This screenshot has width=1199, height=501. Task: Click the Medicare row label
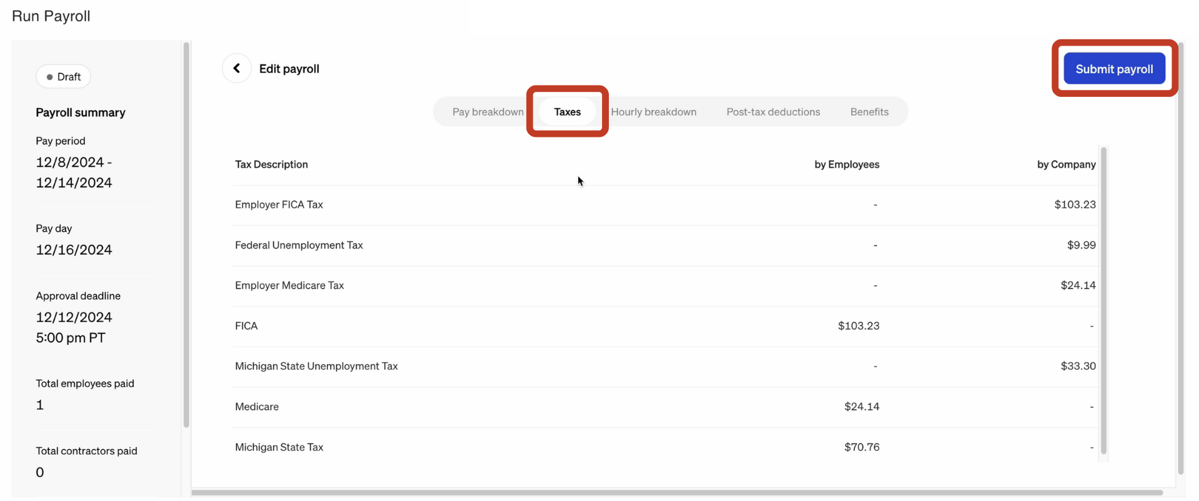pyautogui.click(x=257, y=407)
